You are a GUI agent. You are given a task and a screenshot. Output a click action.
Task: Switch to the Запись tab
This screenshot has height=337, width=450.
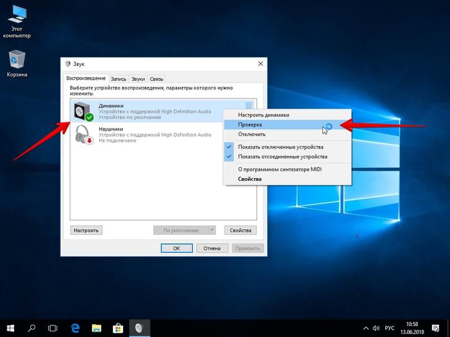pyautogui.click(x=118, y=79)
